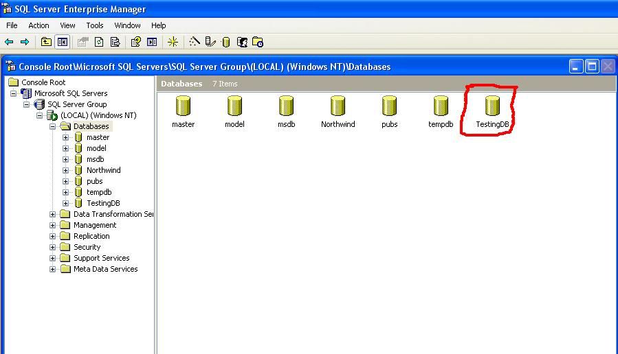Click the Export List toolbar icon
Screen dimensions: 618x354
coord(115,42)
